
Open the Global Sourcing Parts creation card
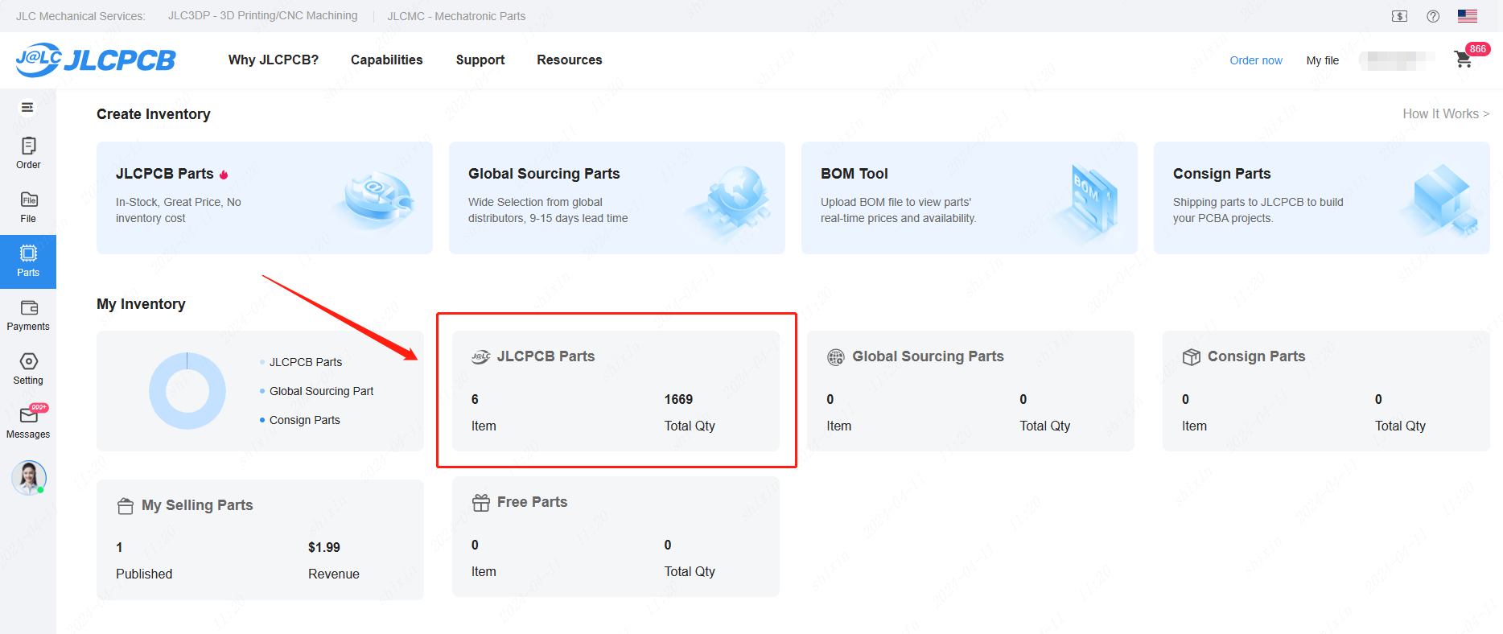coord(617,198)
